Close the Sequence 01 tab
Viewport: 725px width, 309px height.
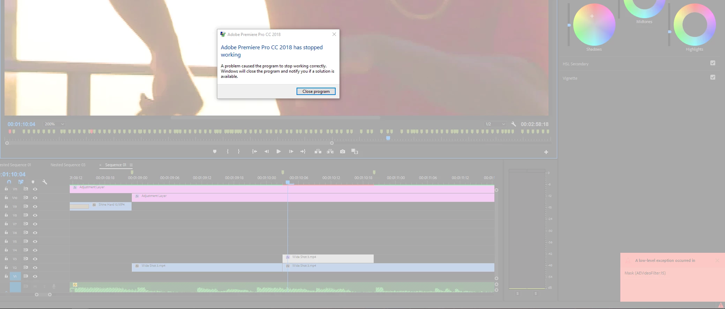pos(100,165)
